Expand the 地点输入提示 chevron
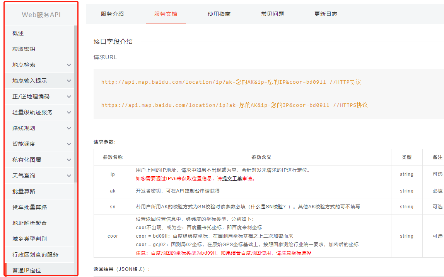This screenshot has width=444, height=277. 69,81
